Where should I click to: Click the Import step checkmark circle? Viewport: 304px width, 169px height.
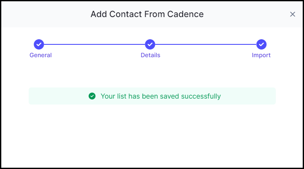[261, 44]
